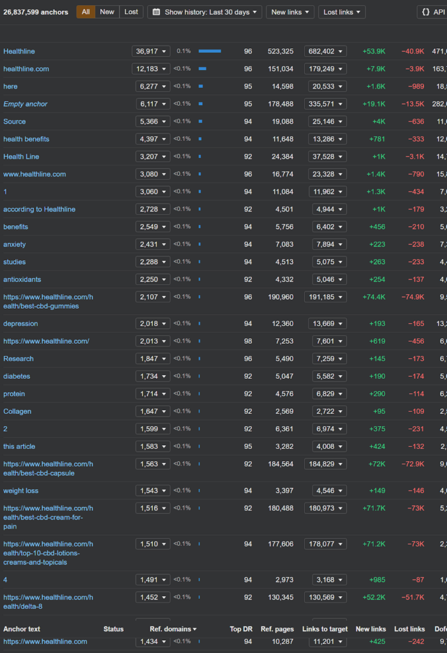Open 'this article' anchor link
Image resolution: width=447 pixels, height=653 pixels.
coord(19,446)
